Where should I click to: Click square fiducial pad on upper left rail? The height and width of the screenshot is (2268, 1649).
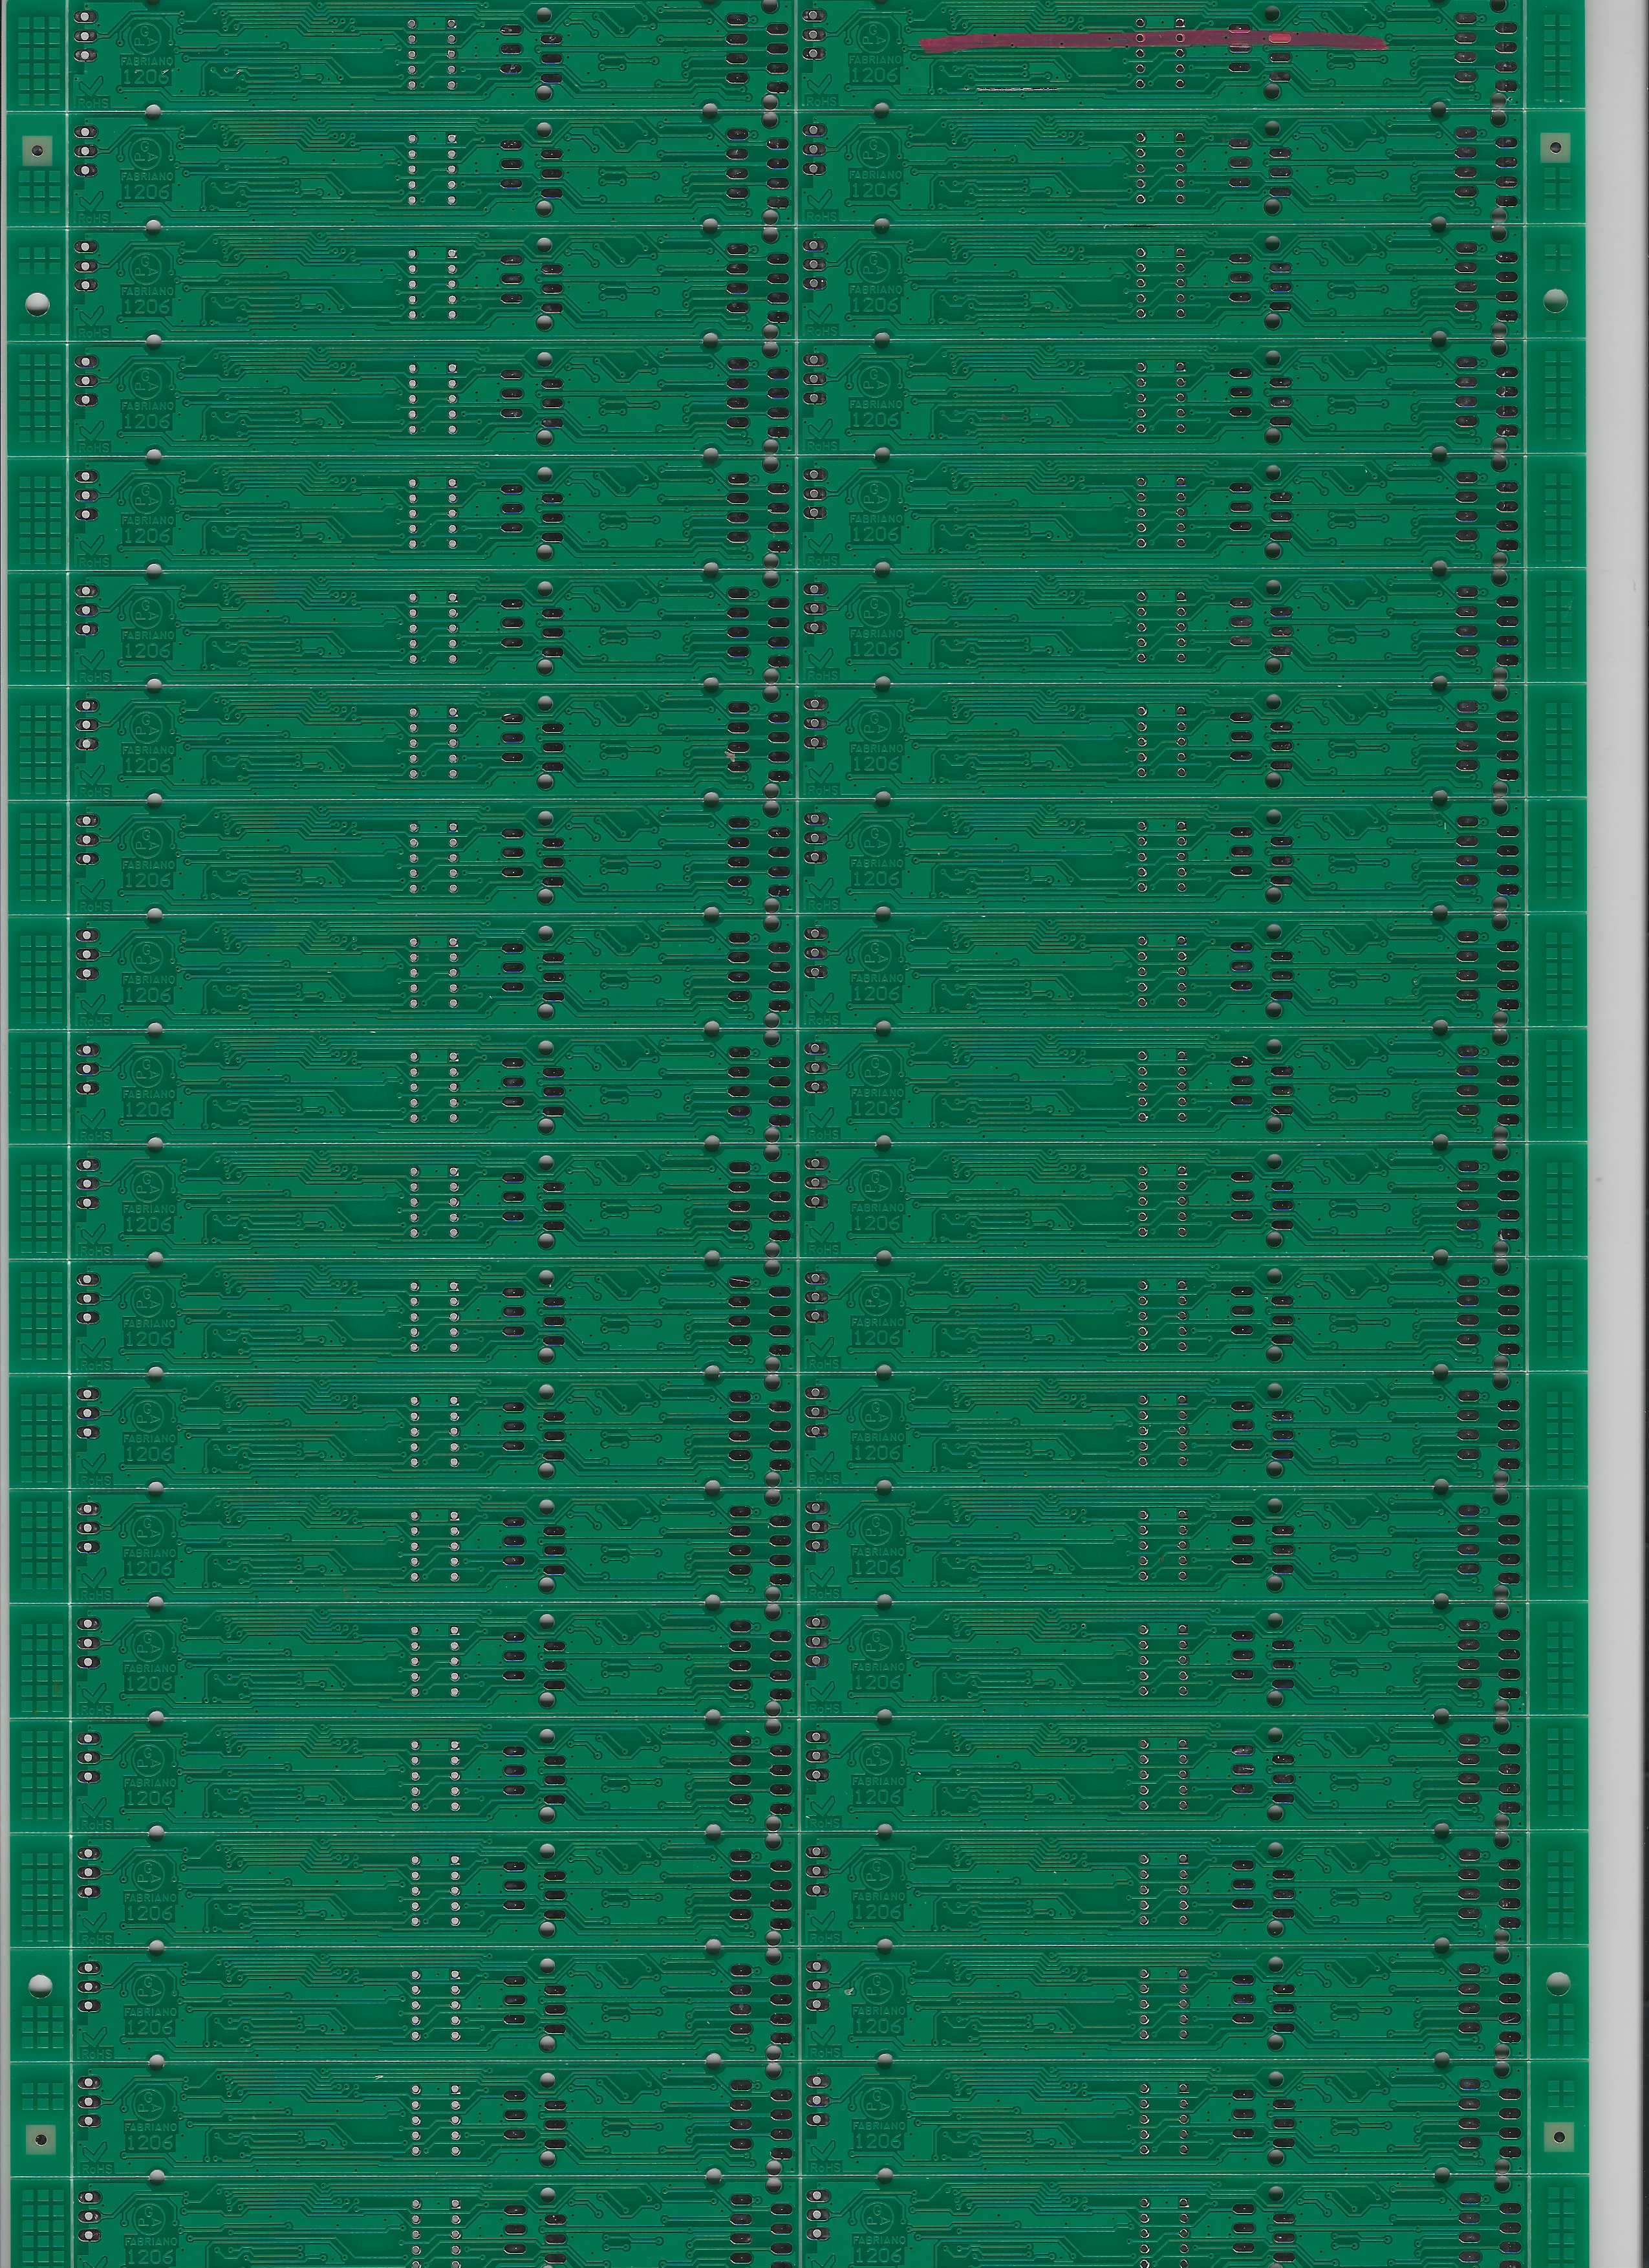click(37, 150)
